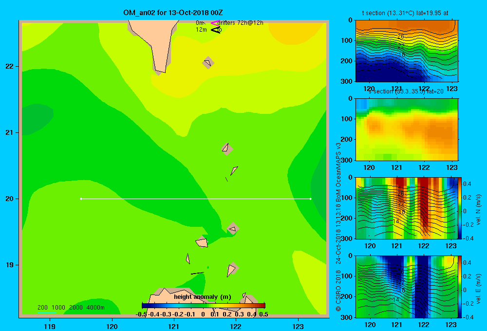487x331 pixels.
Task: Select the west endpoint of the white section line
Action: pos(81,199)
